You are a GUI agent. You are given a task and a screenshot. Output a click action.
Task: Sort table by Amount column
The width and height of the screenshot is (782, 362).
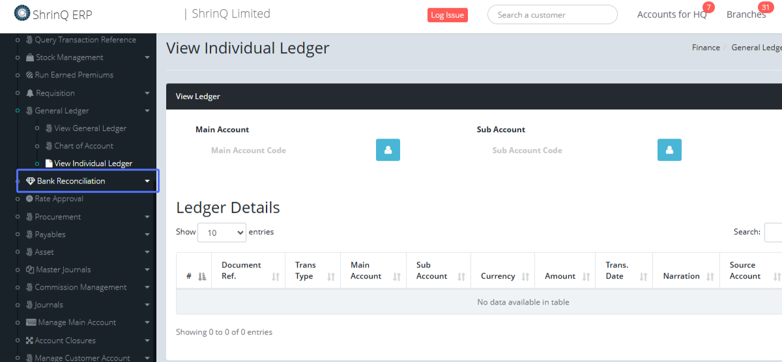564,276
